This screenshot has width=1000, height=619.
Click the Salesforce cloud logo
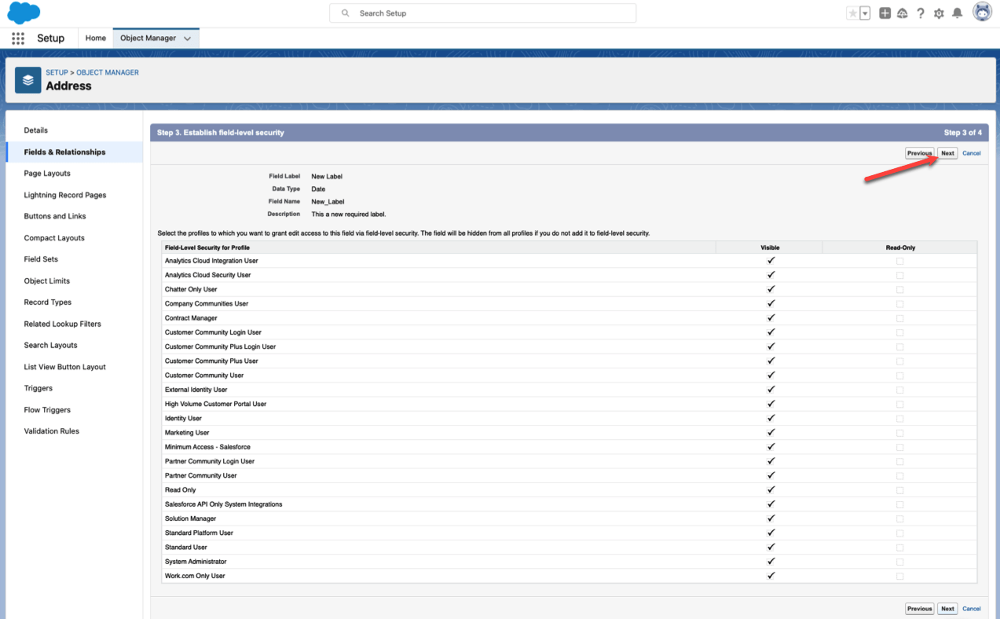point(24,13)
